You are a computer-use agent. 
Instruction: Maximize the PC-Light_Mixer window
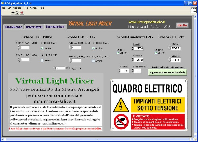pos(190,3)
